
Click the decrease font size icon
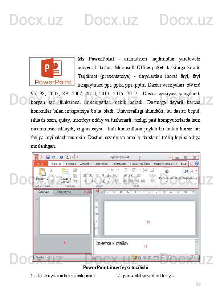(109, 181)
